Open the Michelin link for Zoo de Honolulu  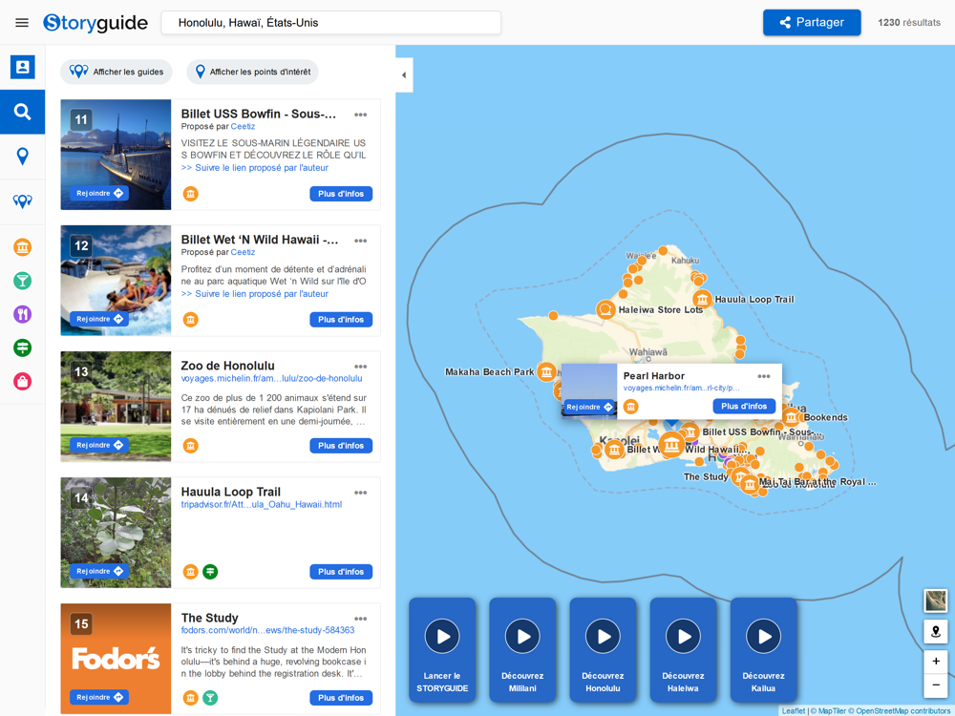click(271, 379)
